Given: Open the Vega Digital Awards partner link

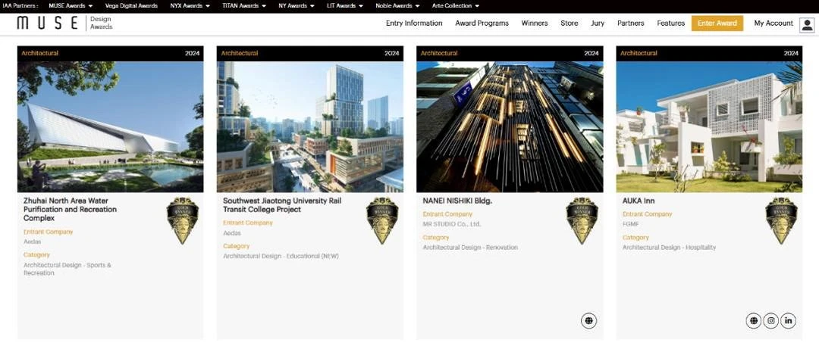Looking at the screenshot, I should (131, 6).
